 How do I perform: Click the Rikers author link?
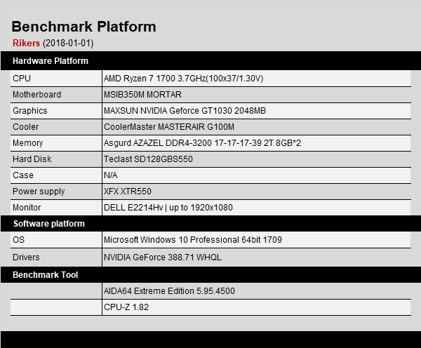(27, 43)
